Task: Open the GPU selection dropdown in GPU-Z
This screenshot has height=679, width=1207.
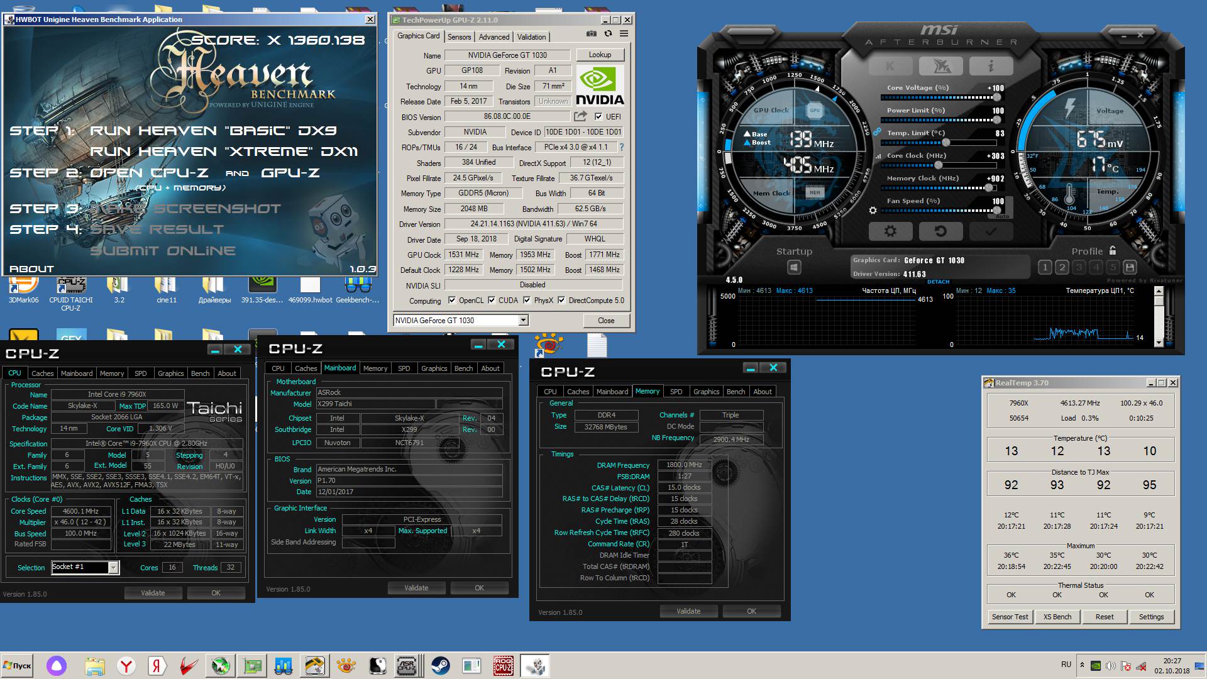Action: point(523,321)
